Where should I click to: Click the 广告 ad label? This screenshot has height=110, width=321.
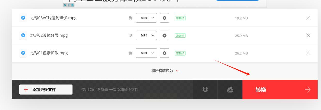coord(71,5)
